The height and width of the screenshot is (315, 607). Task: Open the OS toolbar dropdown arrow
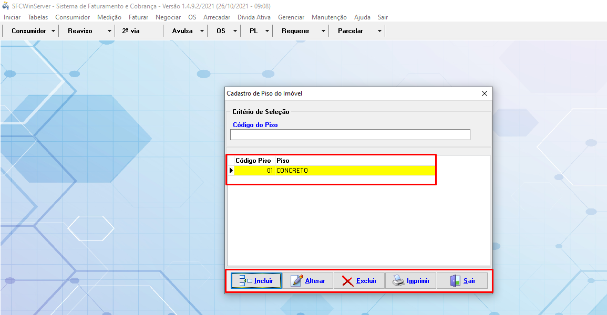234,31
